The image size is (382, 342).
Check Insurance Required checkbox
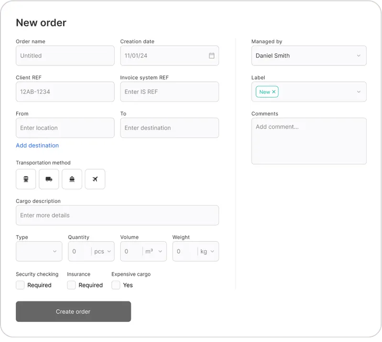tap(71, 285)
